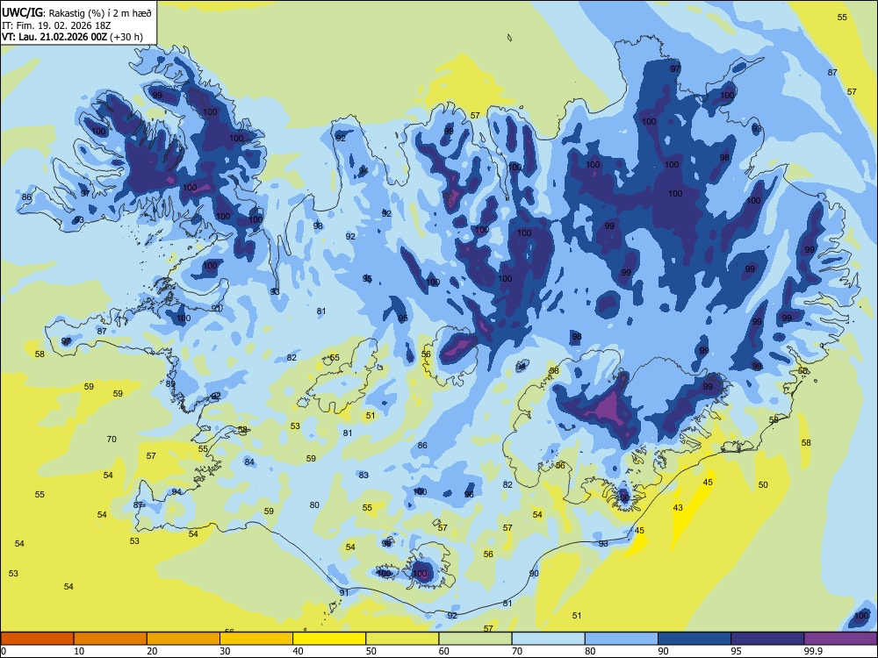Screen dimensions: 878x658
Task: Click the light blue 70–80 legend swatch
Action: coord(548,639)
